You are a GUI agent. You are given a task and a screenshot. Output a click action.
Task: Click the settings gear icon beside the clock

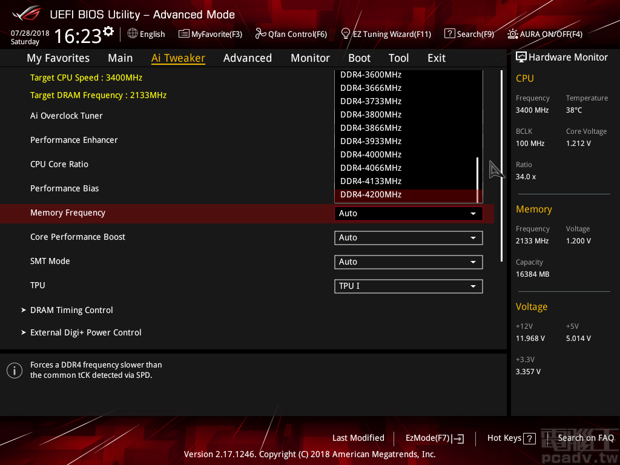coord(108,31)
